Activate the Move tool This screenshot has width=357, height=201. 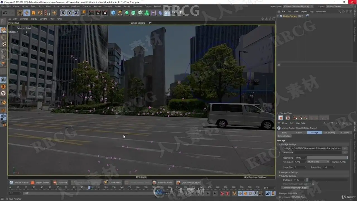[27, 13]
